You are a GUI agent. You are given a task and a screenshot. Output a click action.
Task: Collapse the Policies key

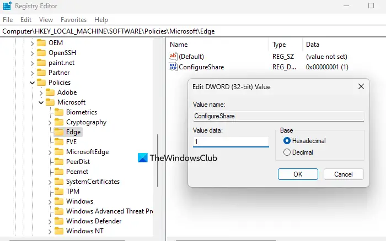[x=32, y=83]
